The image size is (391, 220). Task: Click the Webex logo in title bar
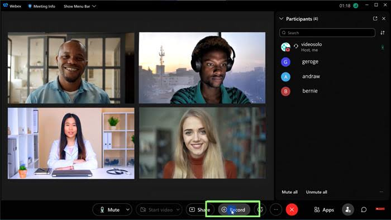coord(6,6)
